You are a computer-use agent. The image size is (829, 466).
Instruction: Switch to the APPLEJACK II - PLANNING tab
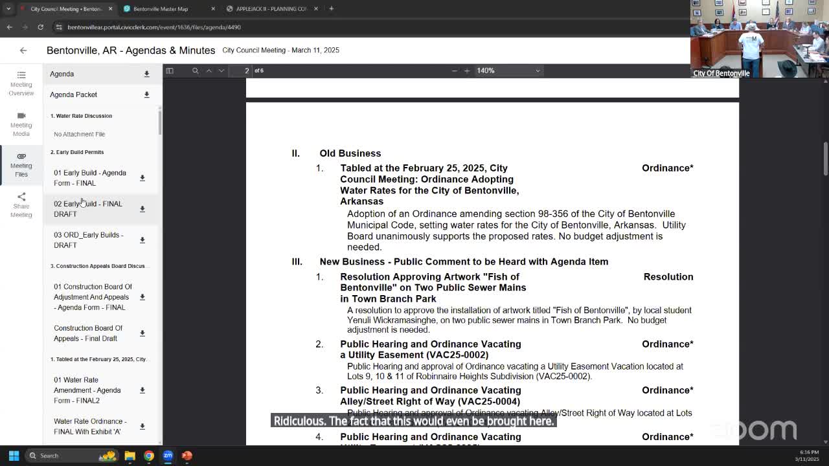[271, 9]
